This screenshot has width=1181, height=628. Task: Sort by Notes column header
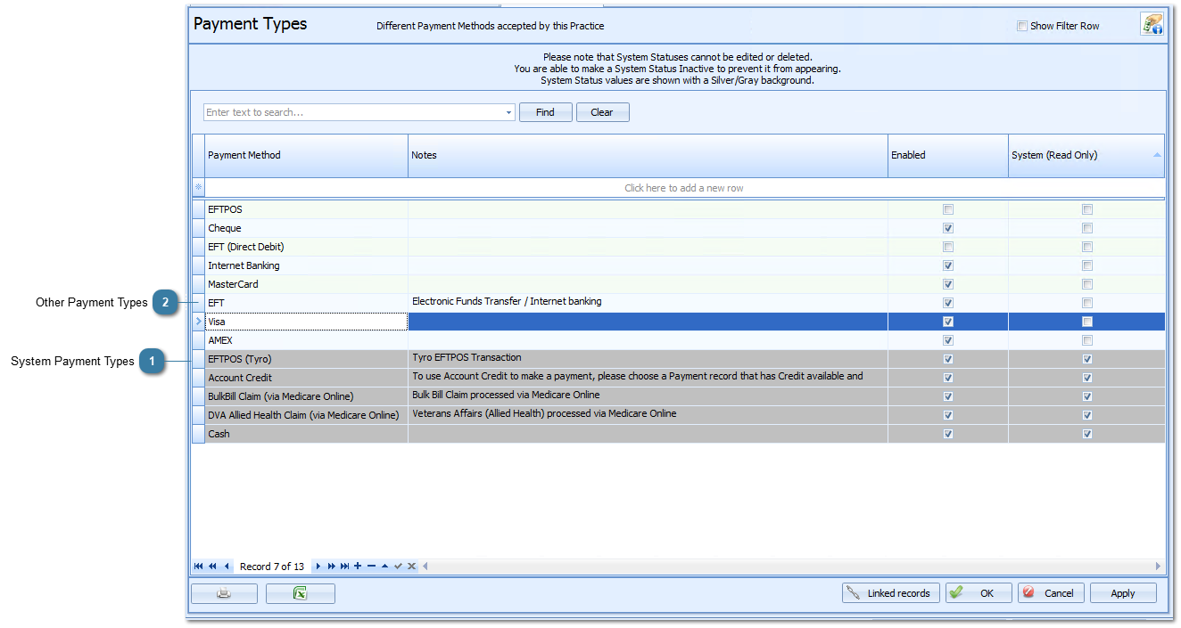648,156
